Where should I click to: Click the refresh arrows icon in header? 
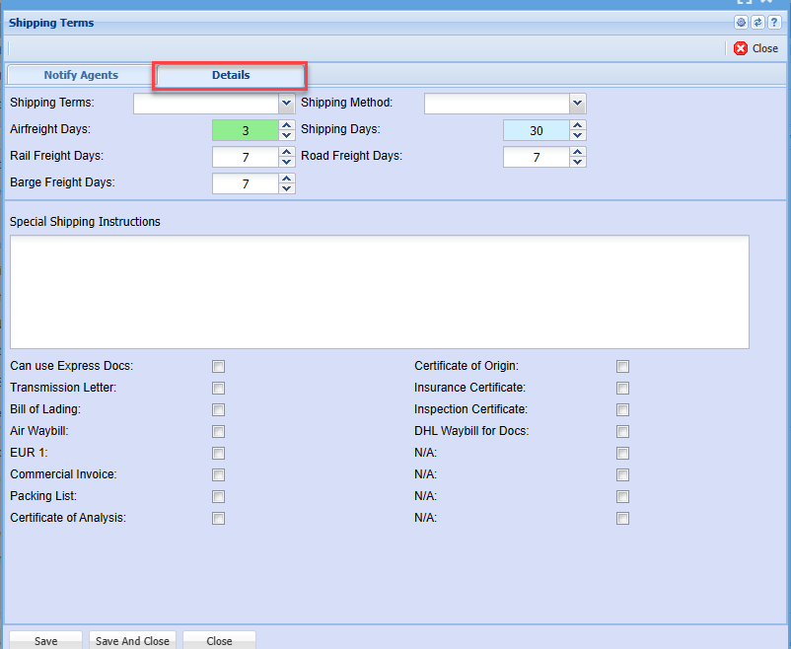click(757, 23)
